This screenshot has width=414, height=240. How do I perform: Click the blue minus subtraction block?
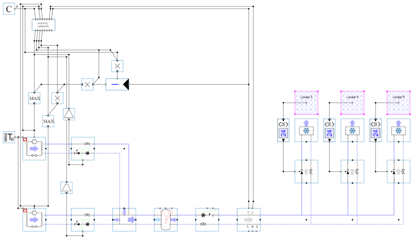tap(117, 85)
